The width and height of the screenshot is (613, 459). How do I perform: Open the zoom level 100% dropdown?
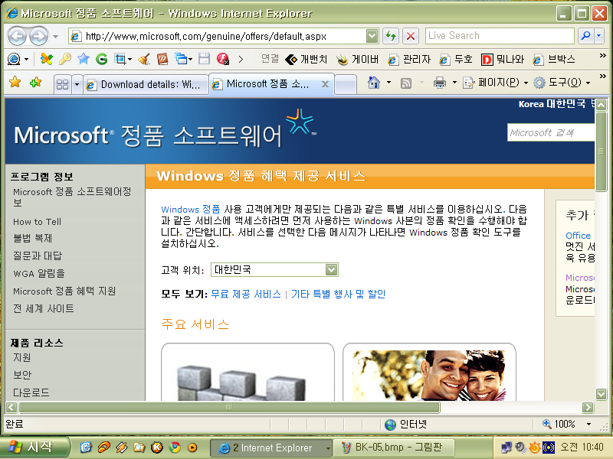(x=588, y=425)
